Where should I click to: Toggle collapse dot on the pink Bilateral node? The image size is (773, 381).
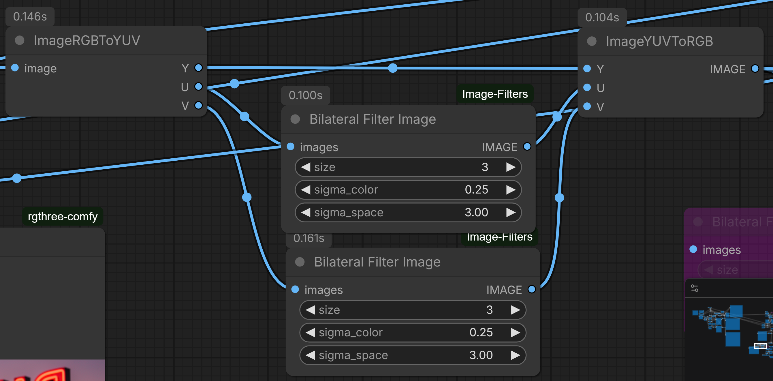tap(698, 222)
